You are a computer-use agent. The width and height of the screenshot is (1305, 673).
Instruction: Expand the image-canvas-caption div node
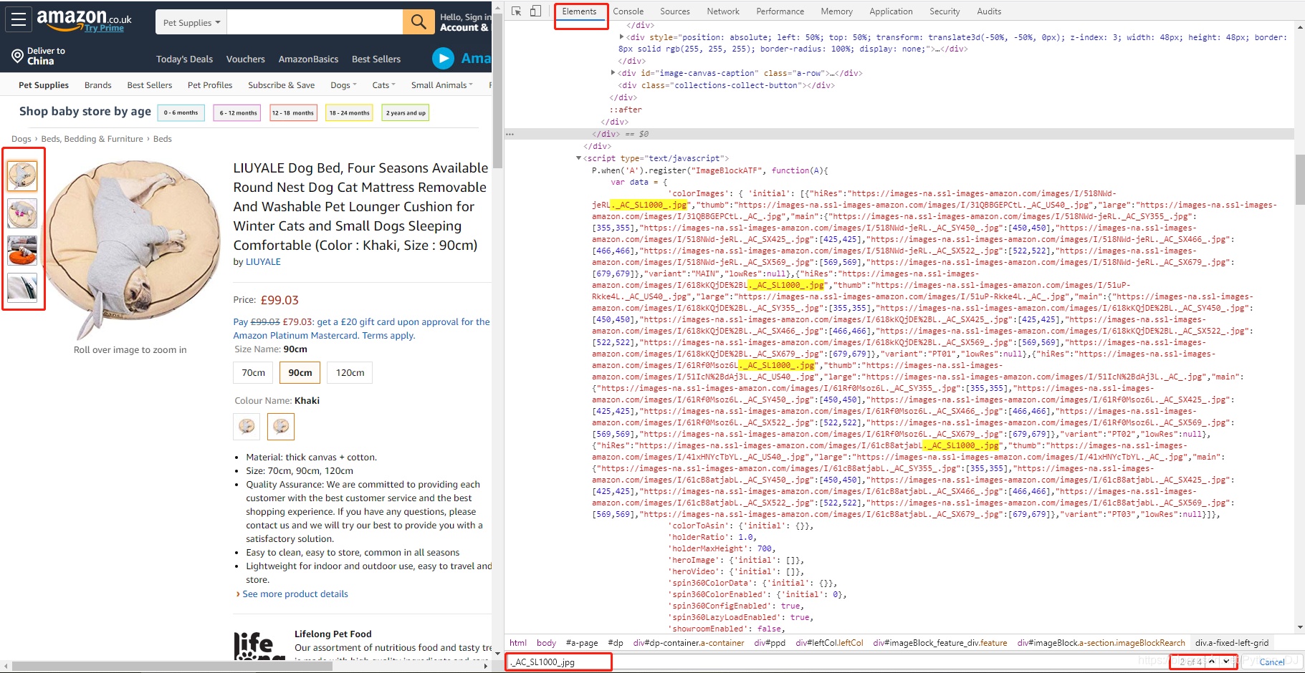613,73
